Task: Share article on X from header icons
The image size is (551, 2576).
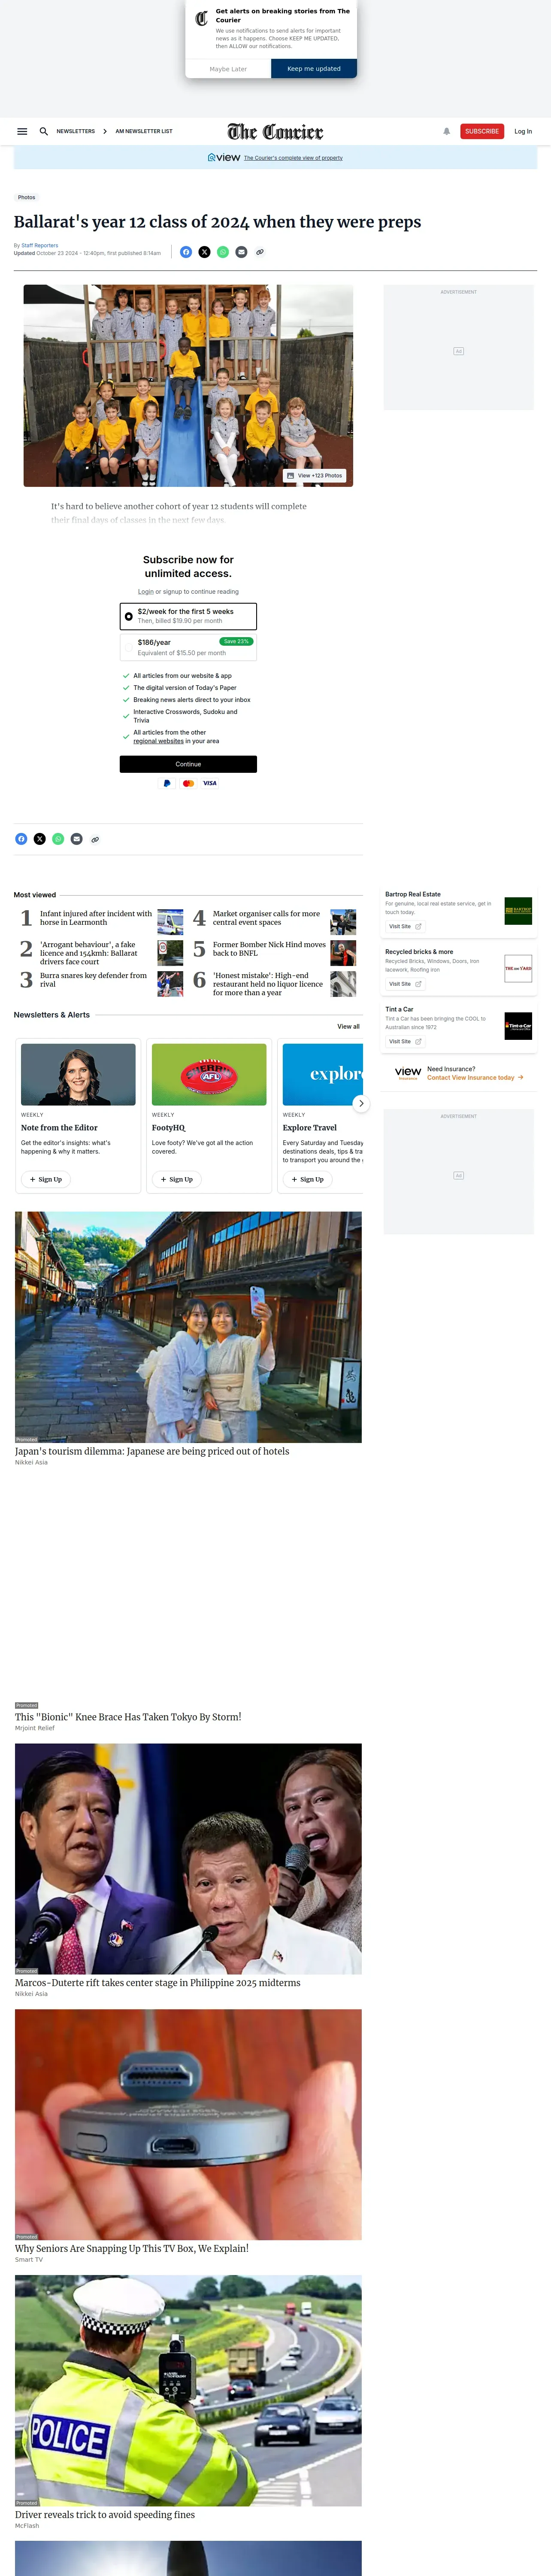Action: pyautogui.click(x=204, y=252)
